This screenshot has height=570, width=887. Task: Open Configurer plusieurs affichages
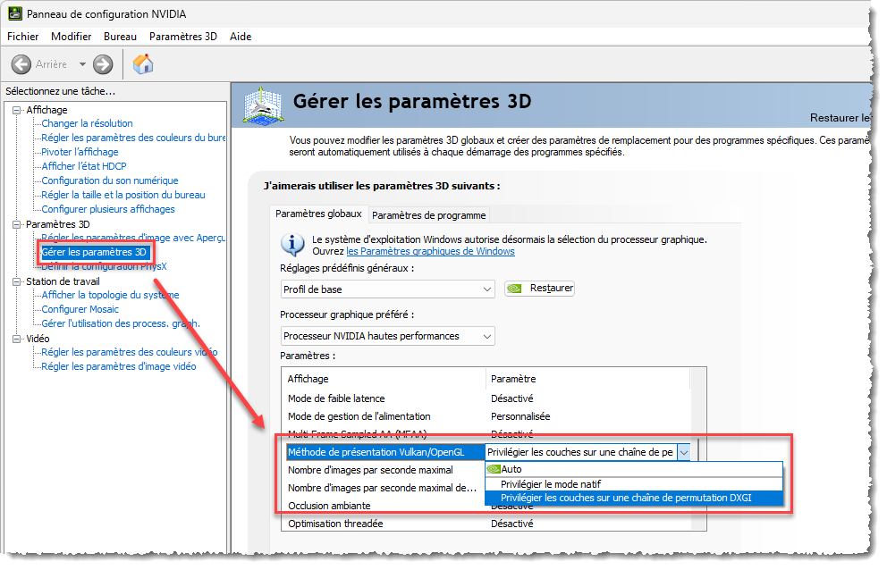pos(108,209)
